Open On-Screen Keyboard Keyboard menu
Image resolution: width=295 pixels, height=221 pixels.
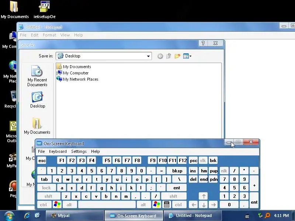pyautogui.click(x=58, y=151)
